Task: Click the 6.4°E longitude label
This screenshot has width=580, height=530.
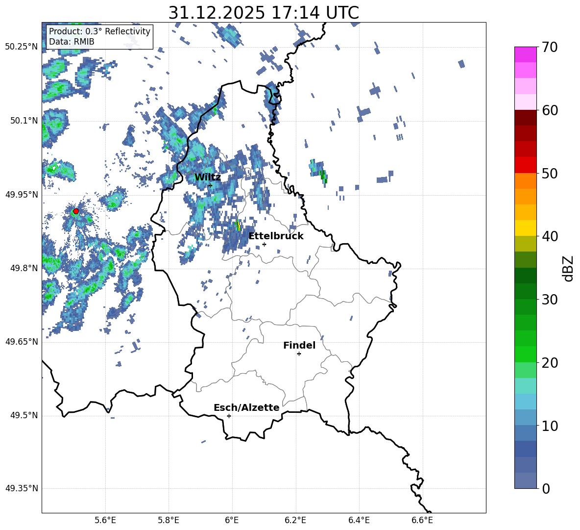Action: [x=359, y=520]
